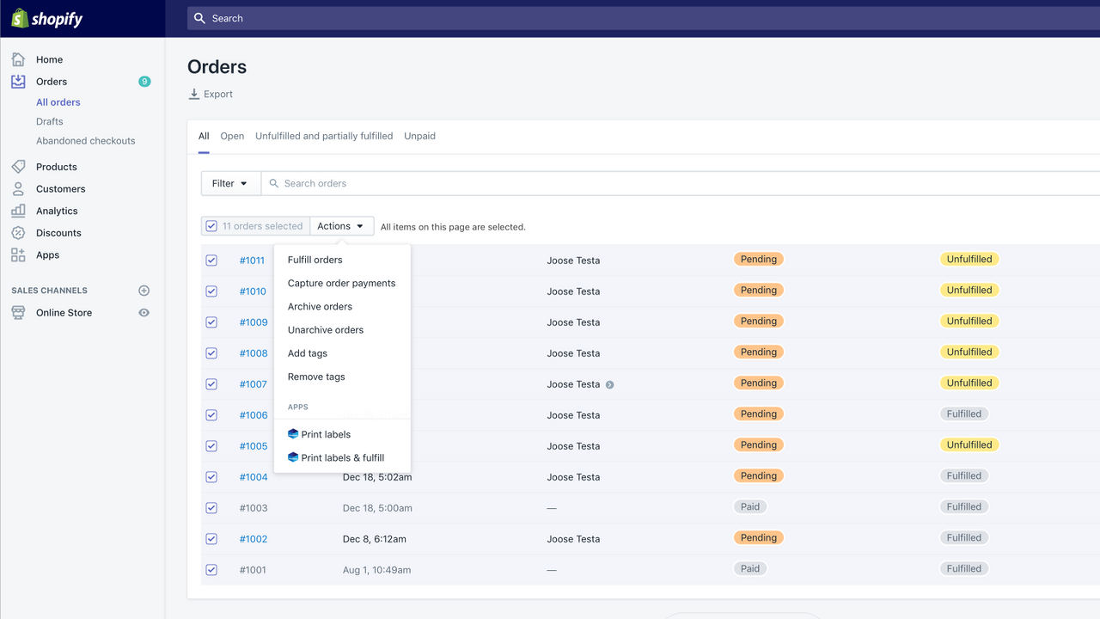Uncheck the checkbox for order #1001

click(x=211, y=570)
